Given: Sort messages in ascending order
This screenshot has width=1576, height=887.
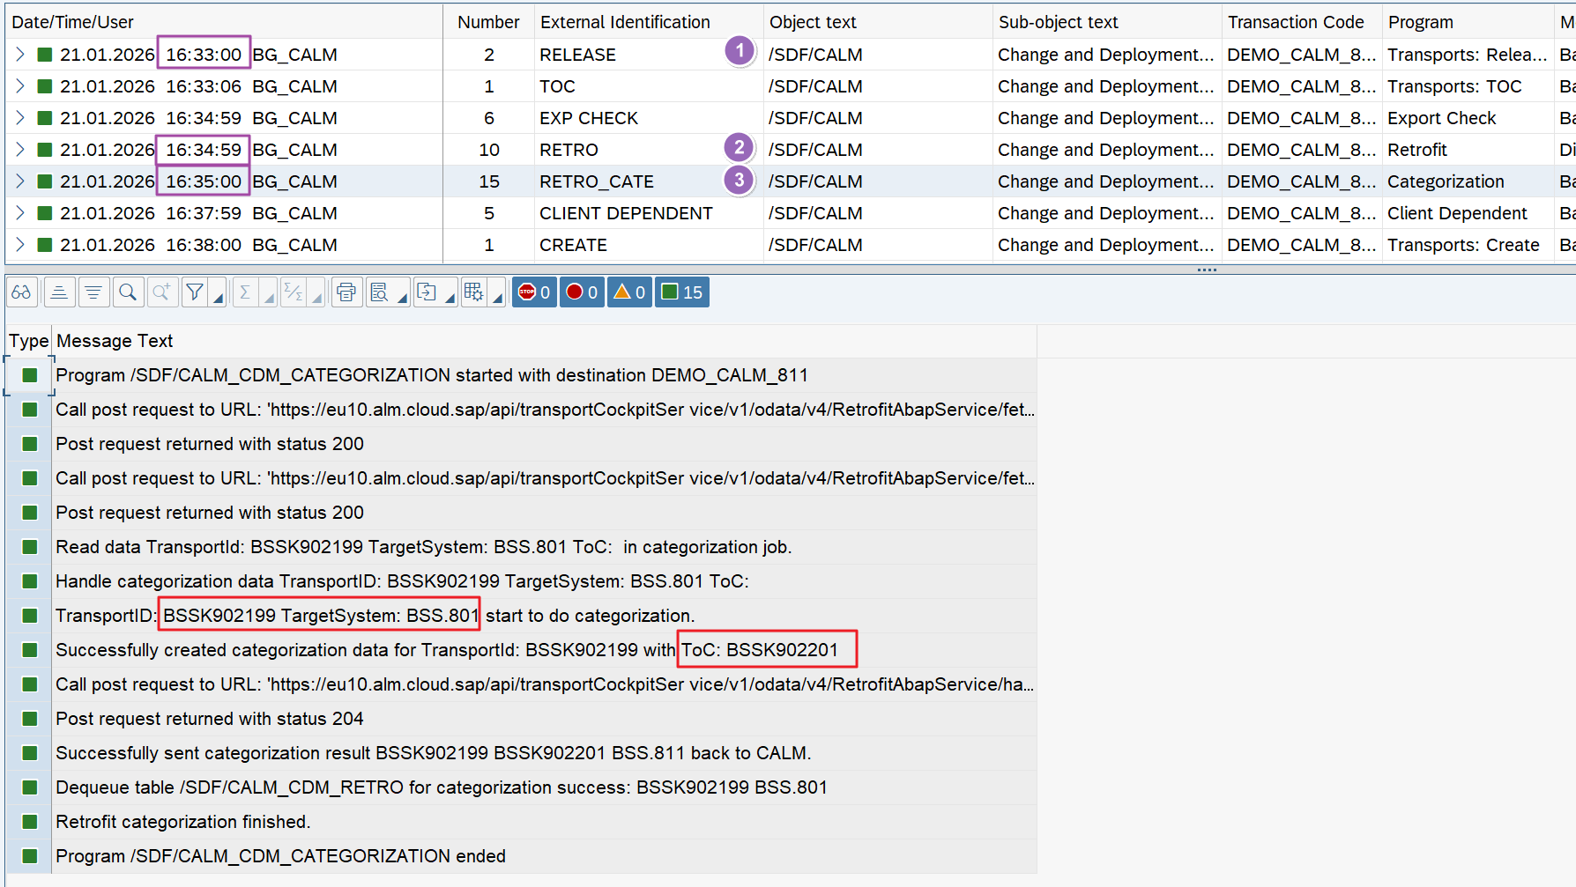Looking at the screenshot, I should [59, 292].
